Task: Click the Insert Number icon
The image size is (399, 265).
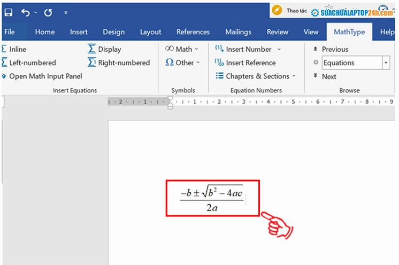Action: click(219, 48)
